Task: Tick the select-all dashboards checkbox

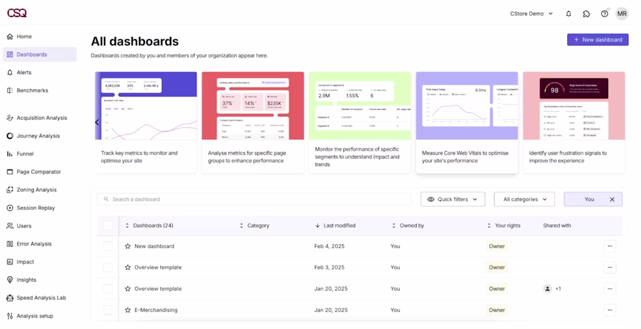Action: 108,225
